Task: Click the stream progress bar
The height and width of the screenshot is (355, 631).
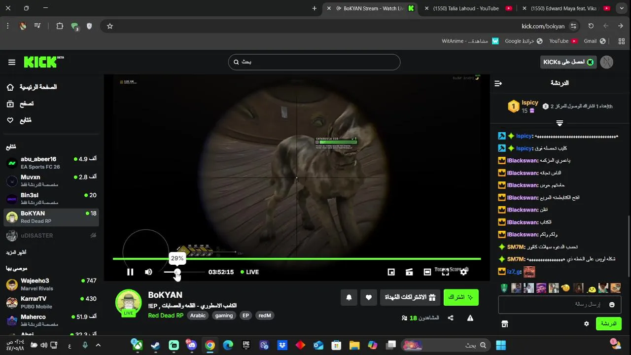Action: coord(297,259)
